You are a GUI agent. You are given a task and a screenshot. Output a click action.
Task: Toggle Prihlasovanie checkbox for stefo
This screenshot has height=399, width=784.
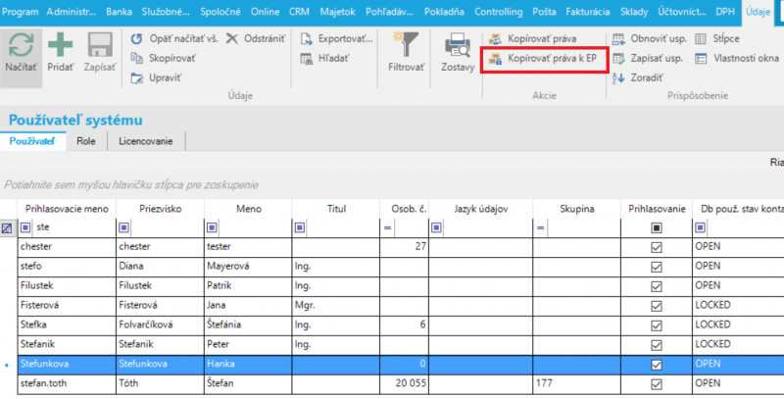(657, 267)
